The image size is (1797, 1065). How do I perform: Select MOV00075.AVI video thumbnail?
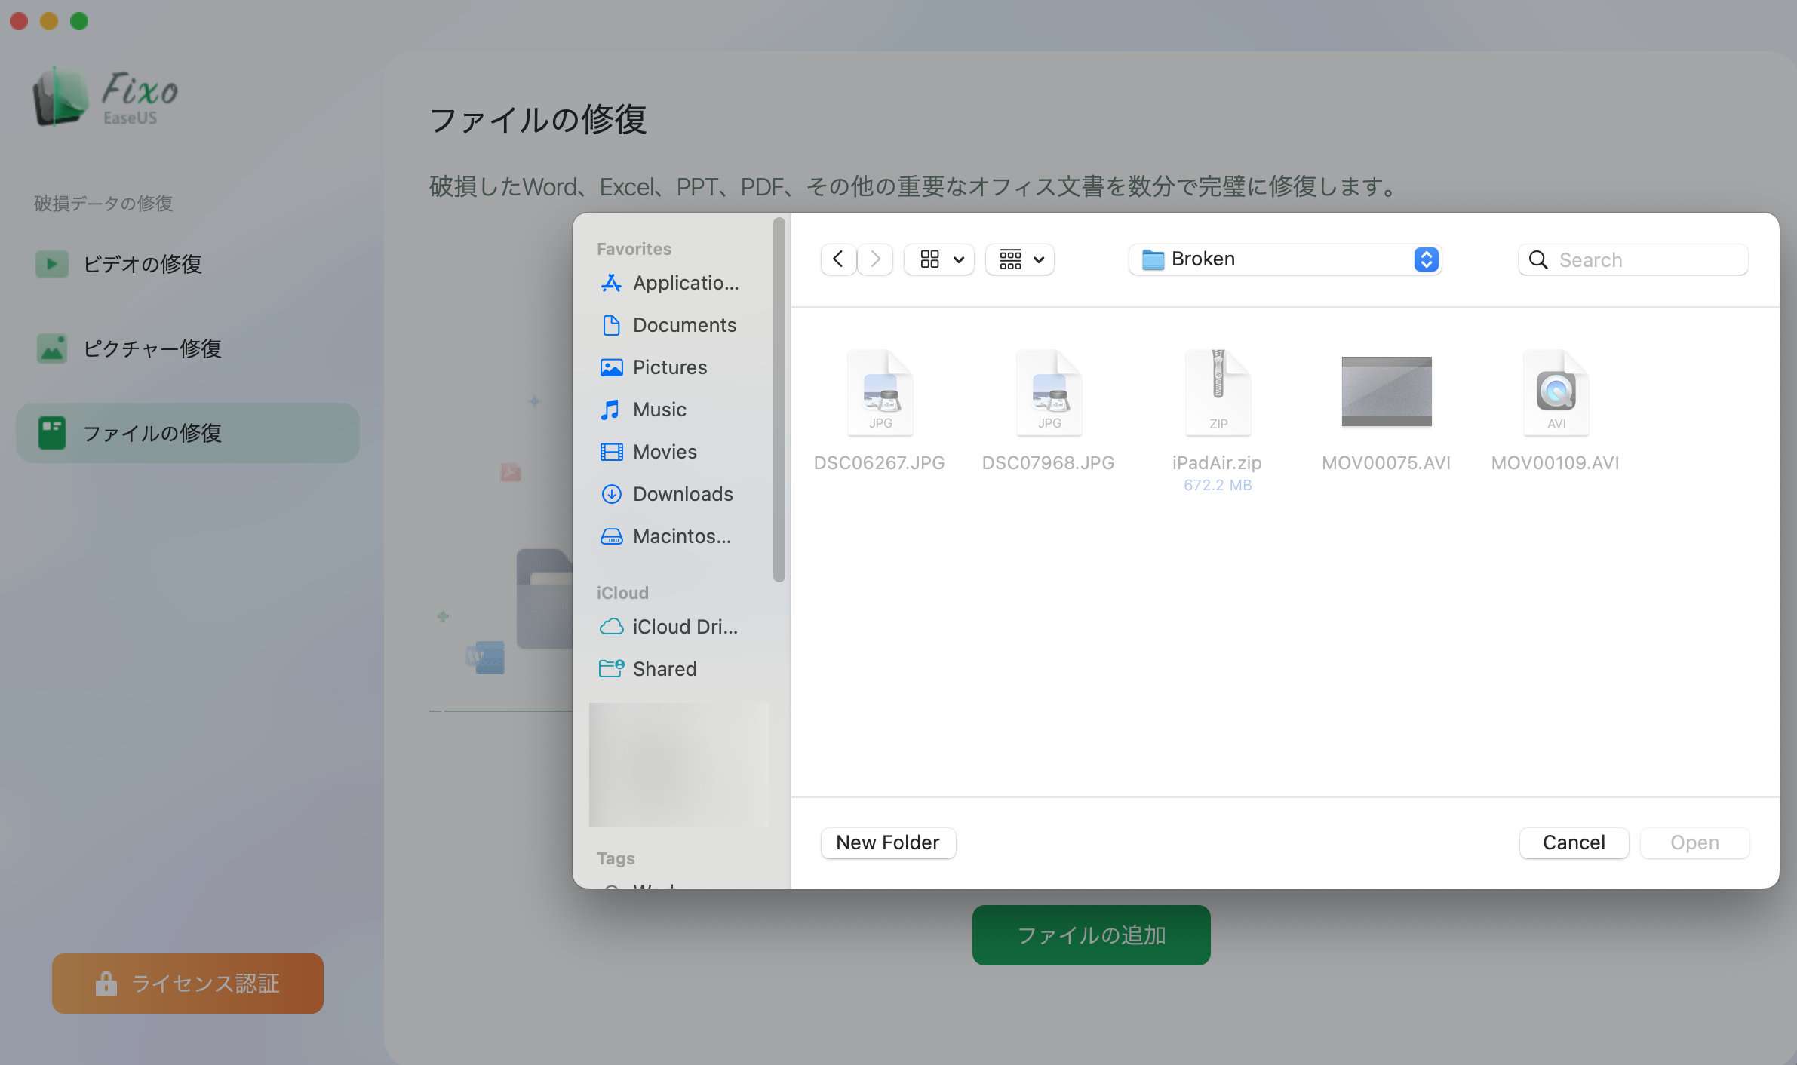[x=1386, y=391]
